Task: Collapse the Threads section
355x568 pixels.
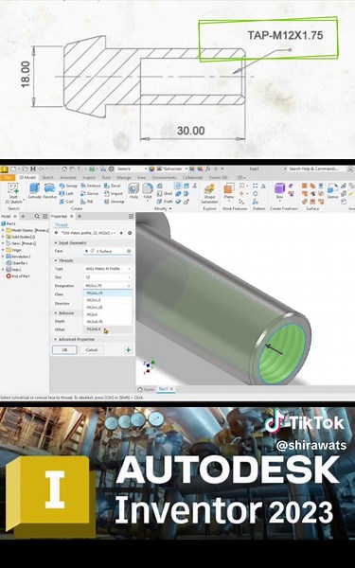Action: 56,260
